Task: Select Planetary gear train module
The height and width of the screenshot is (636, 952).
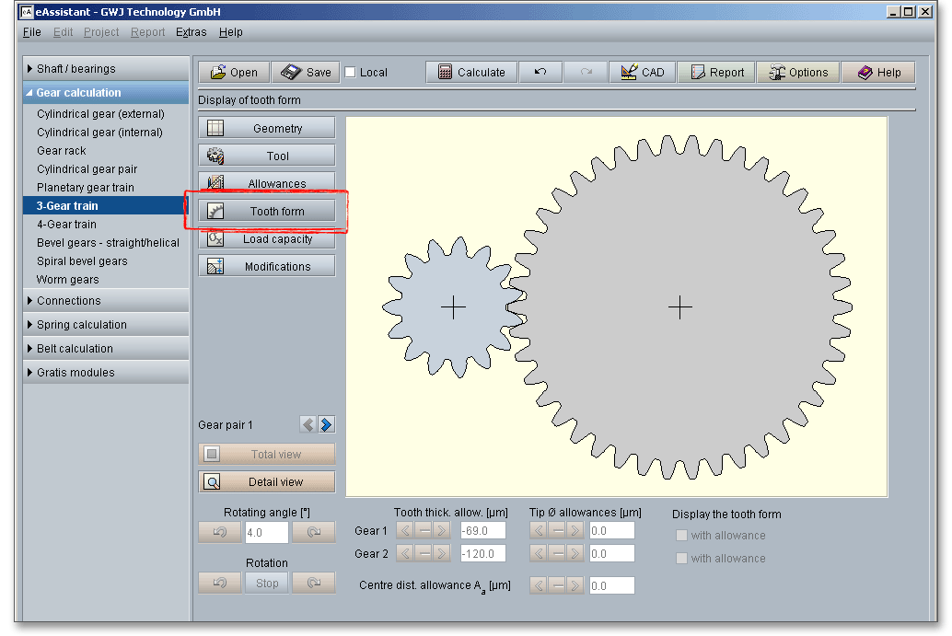Action: 86,188
